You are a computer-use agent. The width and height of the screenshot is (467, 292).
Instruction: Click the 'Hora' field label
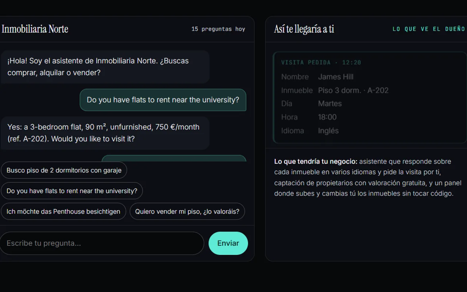pos(289,117)
